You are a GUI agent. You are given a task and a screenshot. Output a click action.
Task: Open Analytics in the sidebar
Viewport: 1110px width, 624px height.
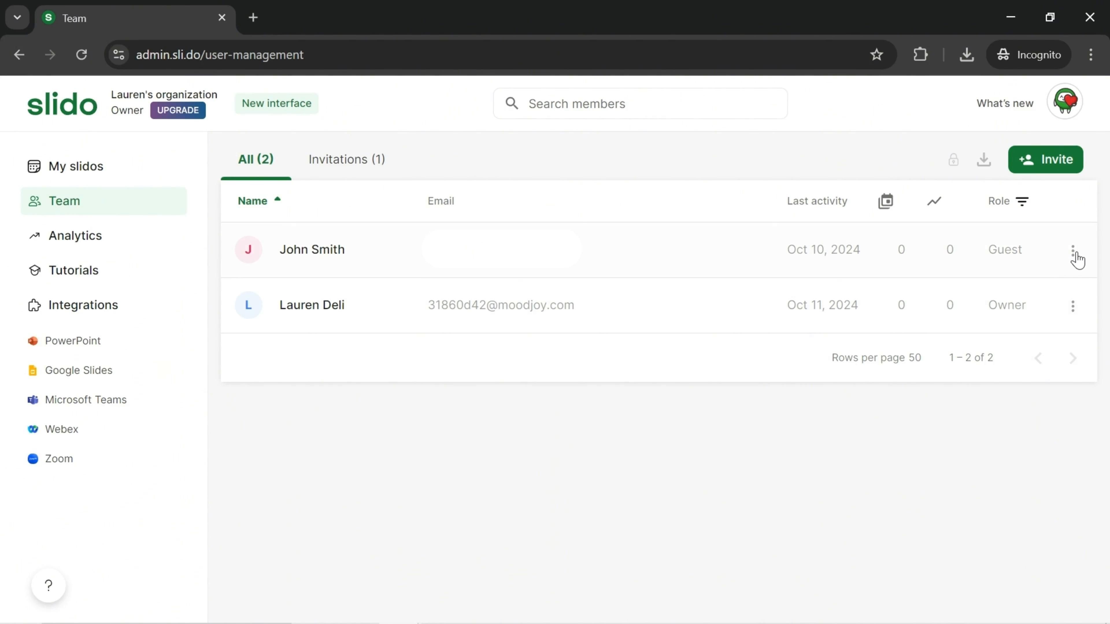click(75, 235)
